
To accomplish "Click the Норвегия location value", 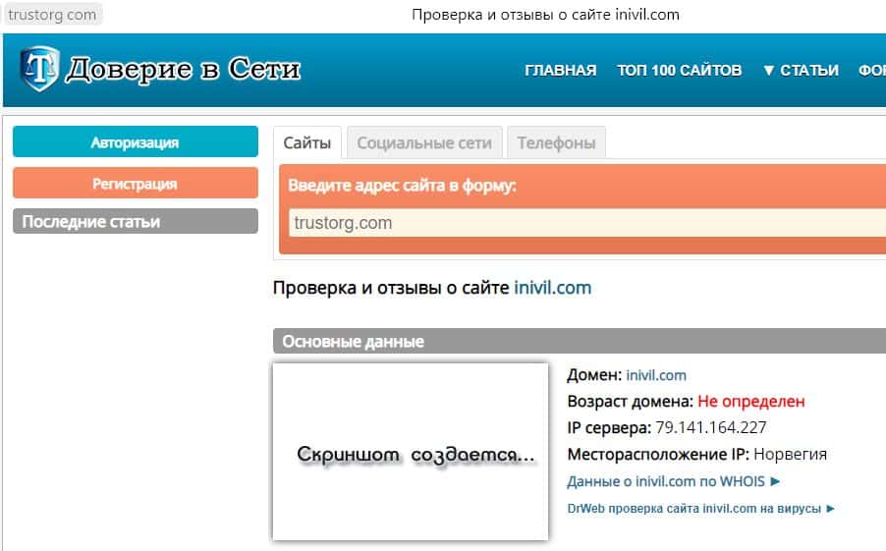I will point(790,454).
